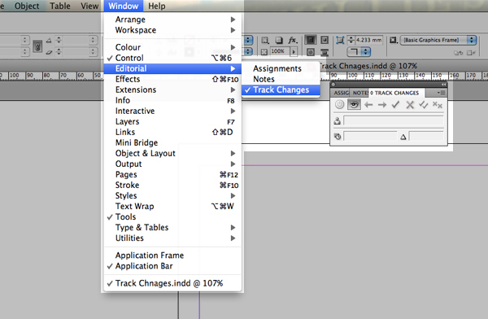
Task: Open Mini Bridge from Window menu
Action: [x=172, y=142]
